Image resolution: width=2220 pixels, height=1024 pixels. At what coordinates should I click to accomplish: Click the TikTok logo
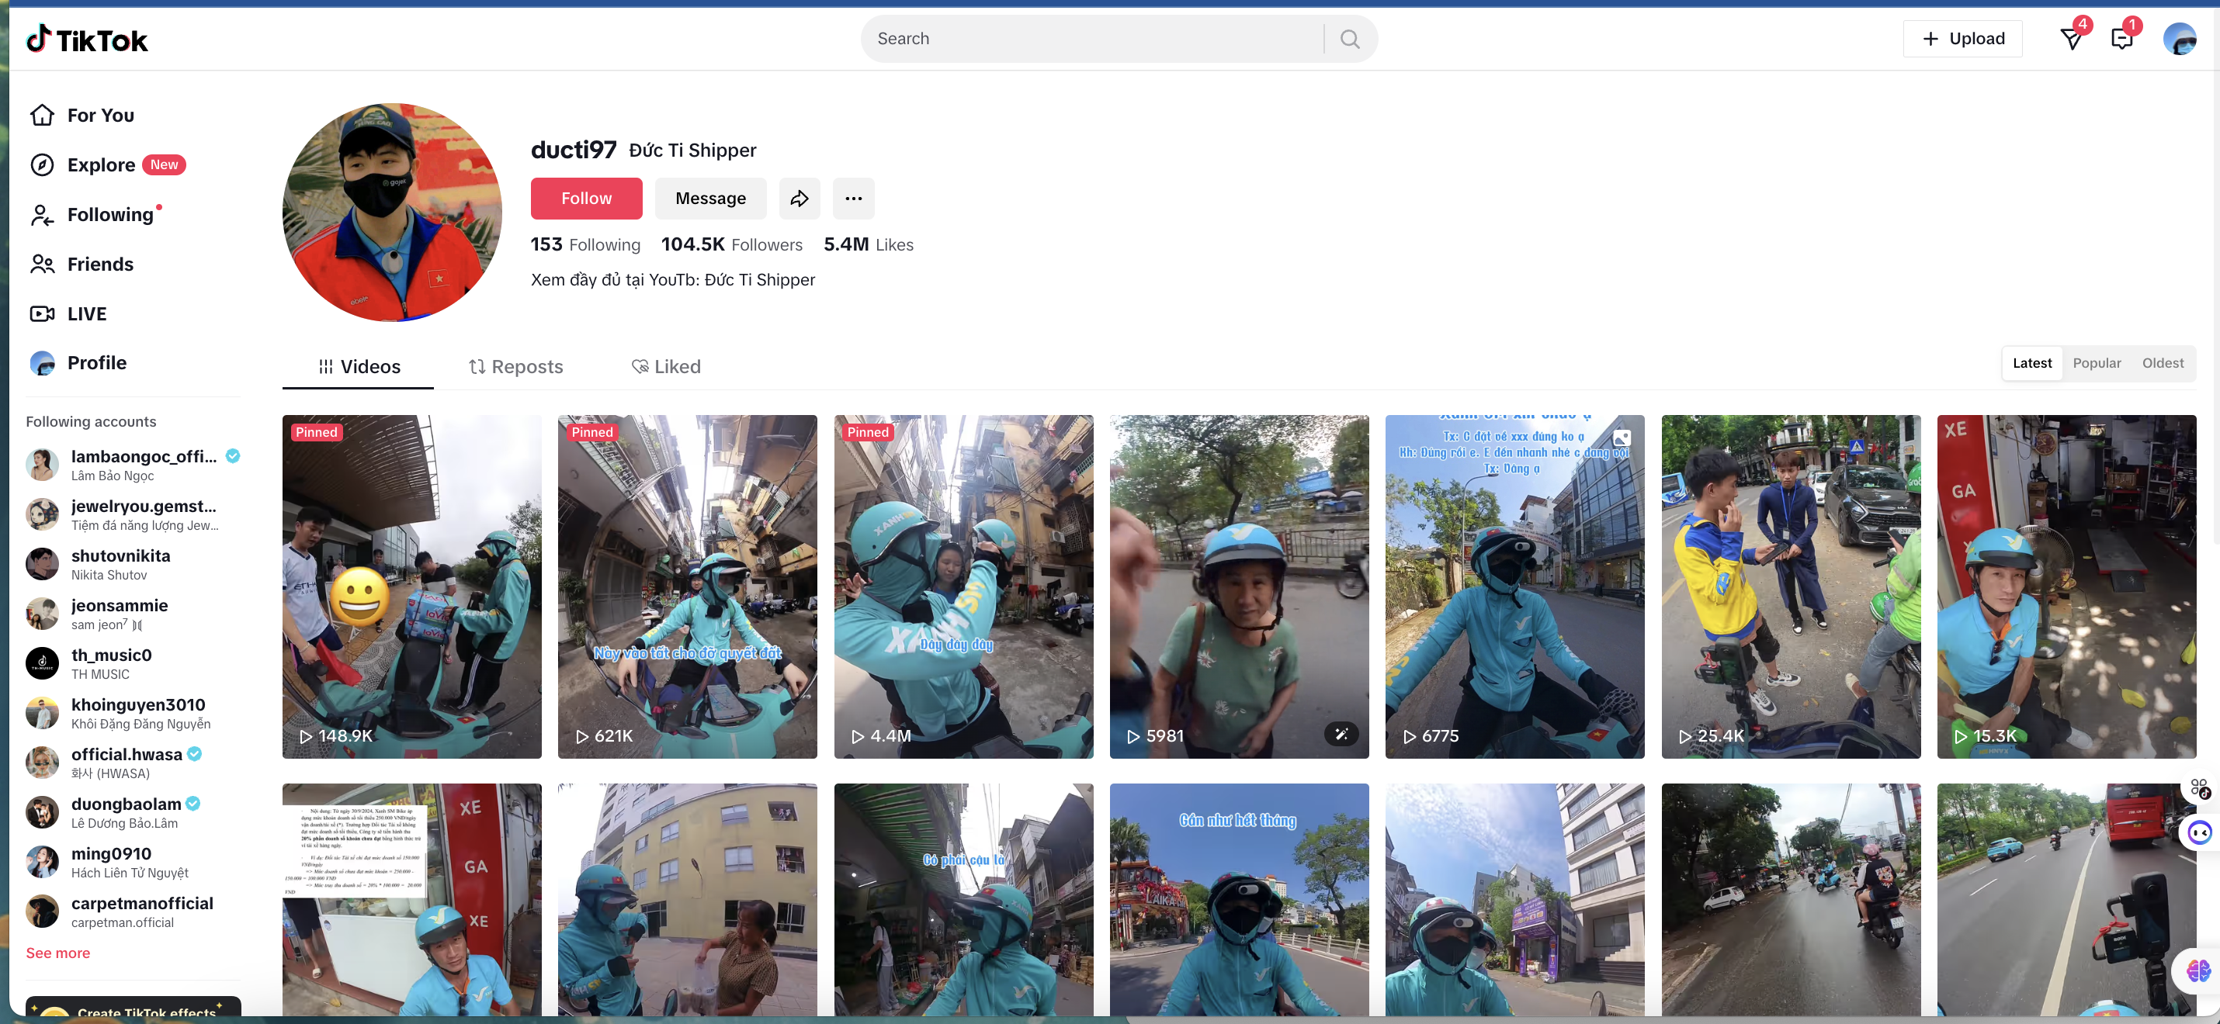point(86,38)
